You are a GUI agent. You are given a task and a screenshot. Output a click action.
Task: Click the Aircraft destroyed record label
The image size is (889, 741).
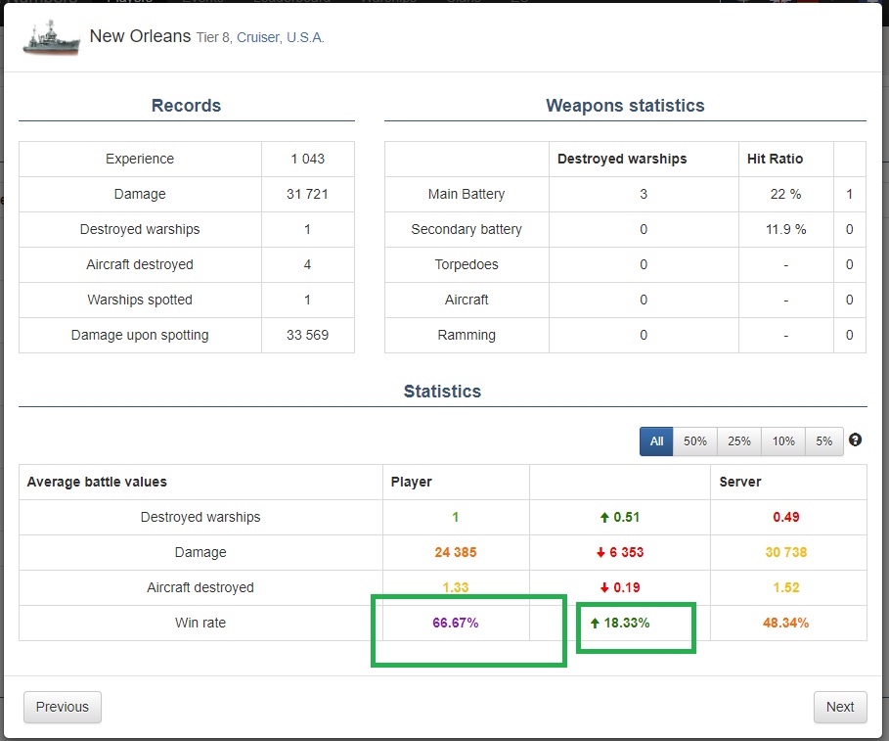point(140,264)
